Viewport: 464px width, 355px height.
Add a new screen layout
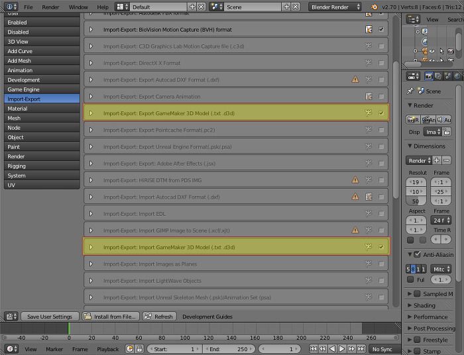coord(192,7)
